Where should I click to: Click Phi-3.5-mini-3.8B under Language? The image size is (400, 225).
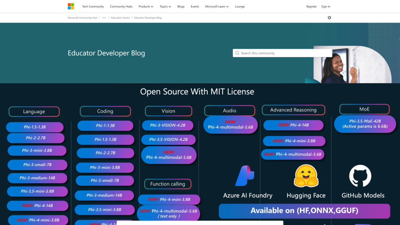(37, 191)
